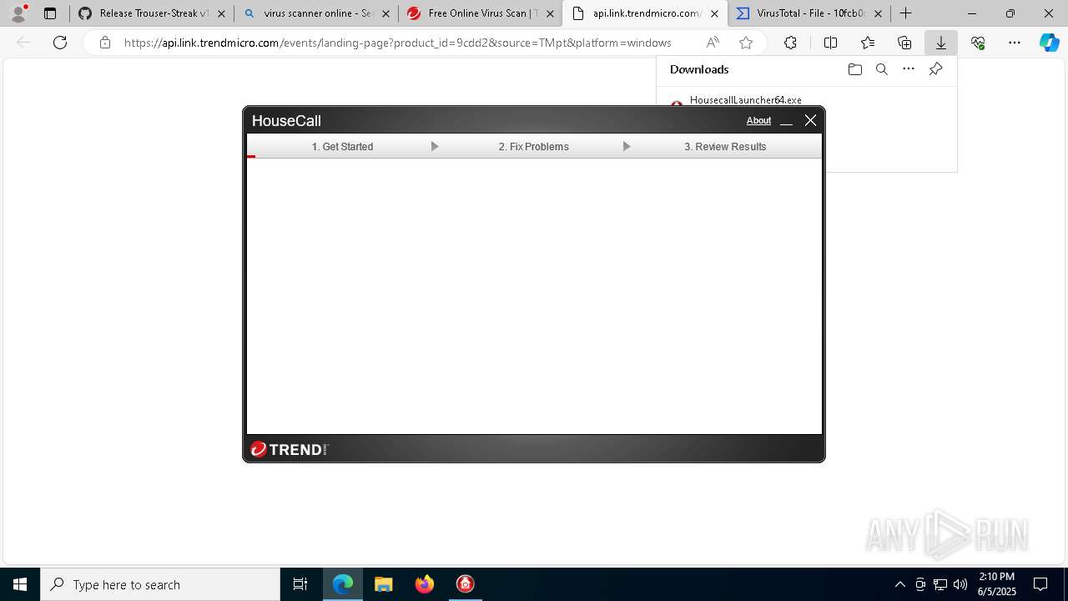Viewport: 1068px width, 601px height.
Task: Open the About link in HouseCall
Action: 758,121
